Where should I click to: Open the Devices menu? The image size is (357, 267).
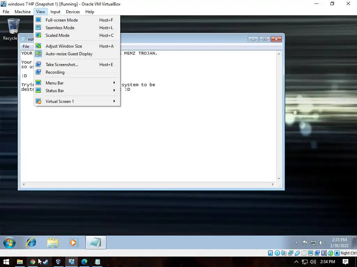pos(73,11)
